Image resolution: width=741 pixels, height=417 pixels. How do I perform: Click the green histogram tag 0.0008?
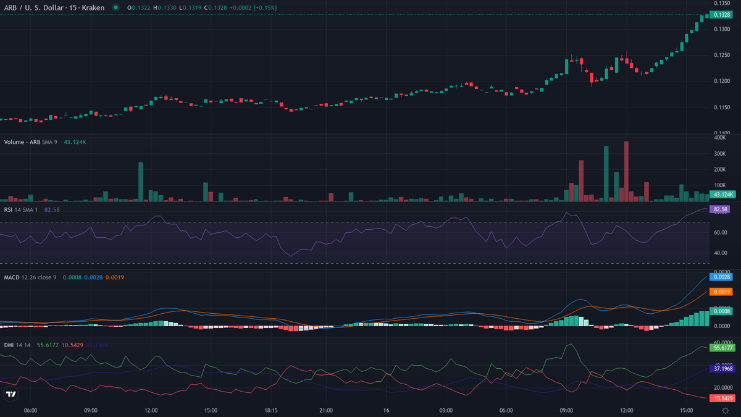[722, 311]
